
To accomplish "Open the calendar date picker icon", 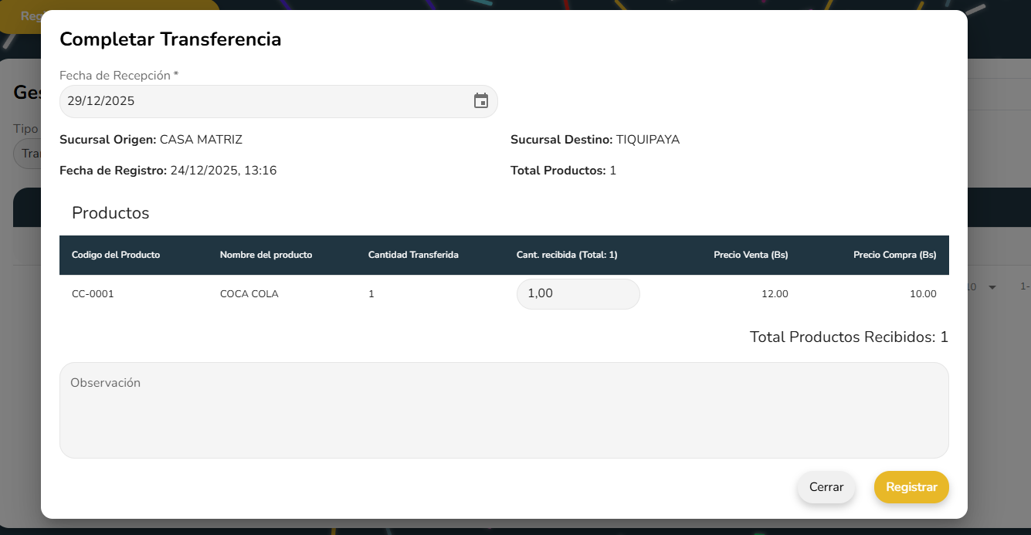I will click(x=481, y=101).
